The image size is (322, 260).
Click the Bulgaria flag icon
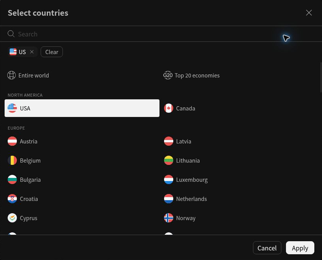[12, 179]
